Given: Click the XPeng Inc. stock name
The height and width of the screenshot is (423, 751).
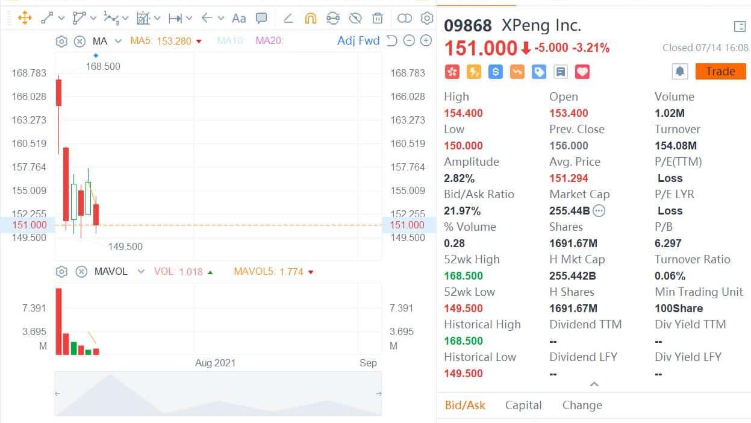Looking at the screenshot, I should 541,26.
